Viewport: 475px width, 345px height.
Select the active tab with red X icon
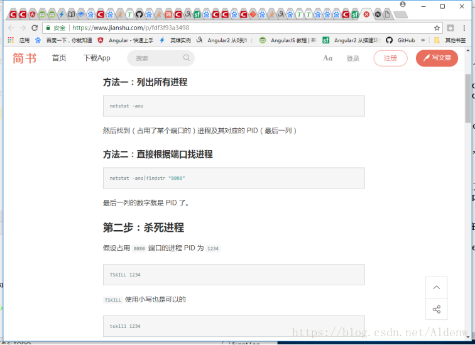click(x=366, y=14)
